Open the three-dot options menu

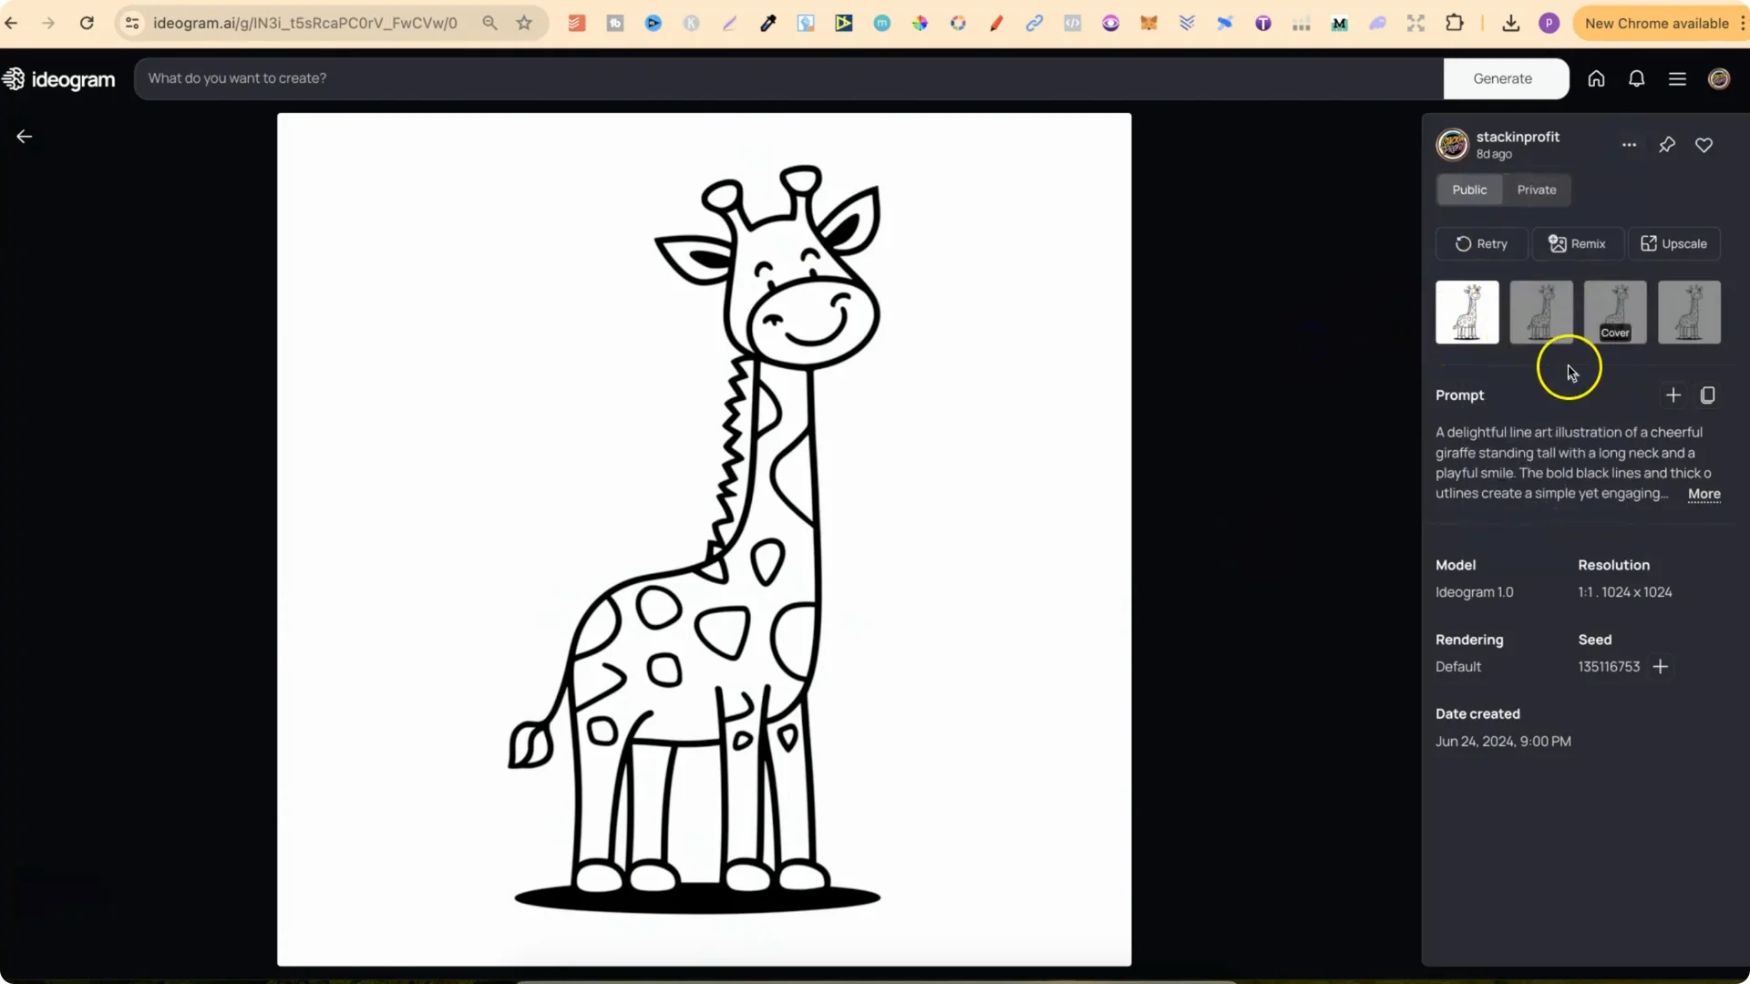click(1629, 144)
